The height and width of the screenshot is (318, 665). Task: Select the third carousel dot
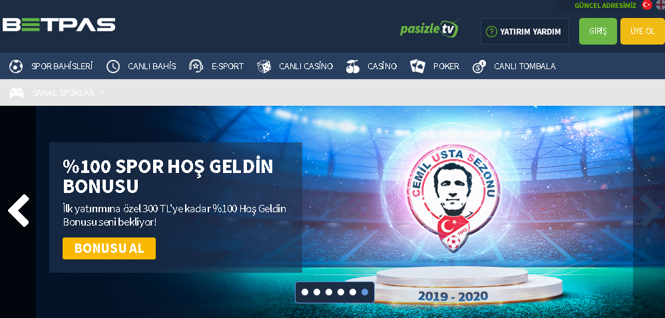(x=329, y=292)
